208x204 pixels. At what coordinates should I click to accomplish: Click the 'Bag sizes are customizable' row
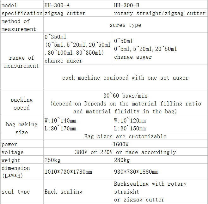[125, 136]
